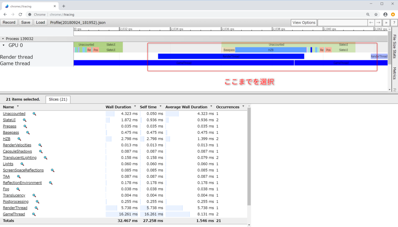Reload the chrome://tracing page
Image resolution: width=398 pixels, height=227 pixels.
20,14
